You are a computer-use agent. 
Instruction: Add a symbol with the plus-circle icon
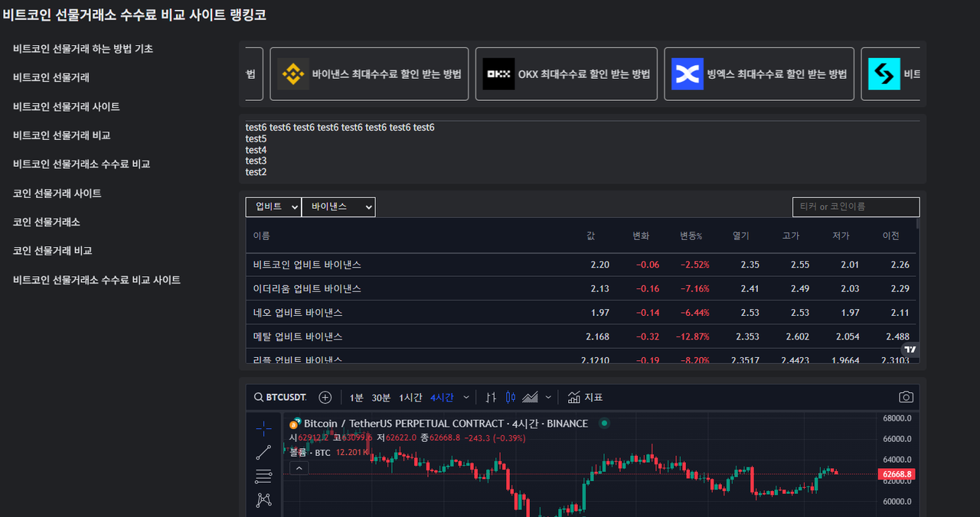325,398
